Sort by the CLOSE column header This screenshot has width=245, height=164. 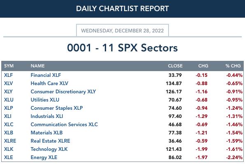[x=175, y=66]
